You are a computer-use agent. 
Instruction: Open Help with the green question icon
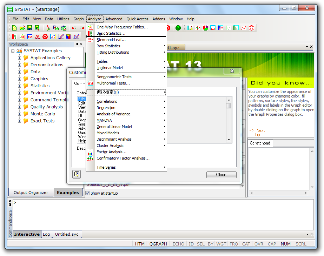178,28
